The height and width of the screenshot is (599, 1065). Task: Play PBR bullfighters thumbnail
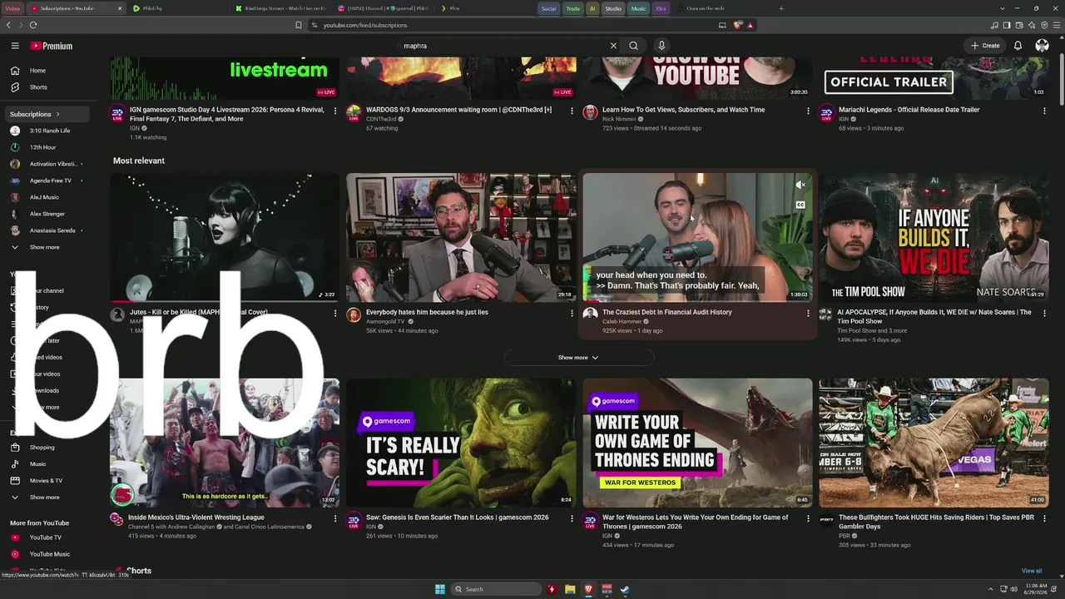pos(934,443)
